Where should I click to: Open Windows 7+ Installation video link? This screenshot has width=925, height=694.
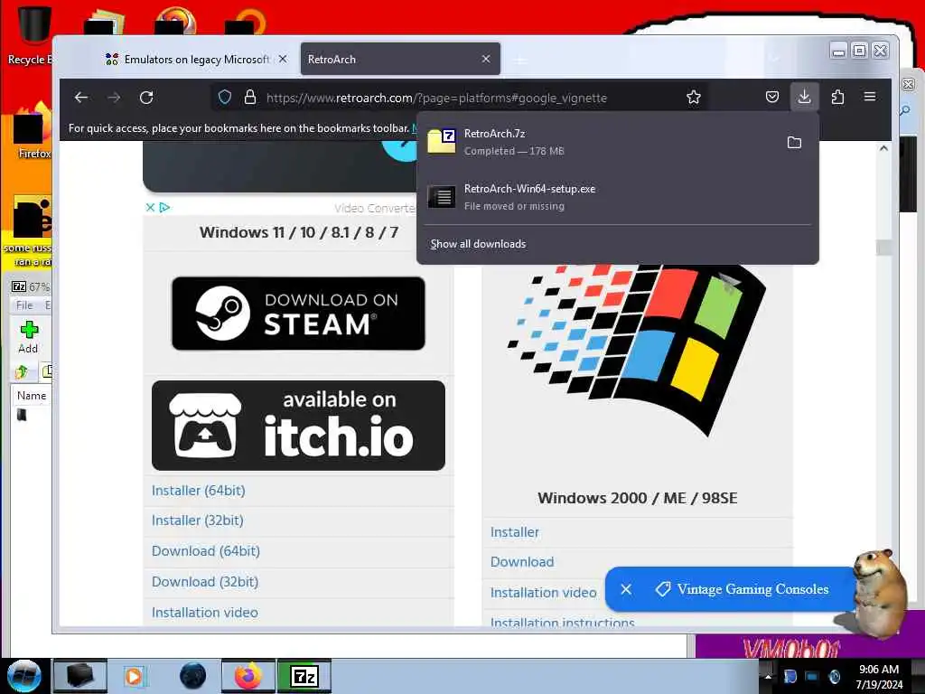click(x=205, y=613)
